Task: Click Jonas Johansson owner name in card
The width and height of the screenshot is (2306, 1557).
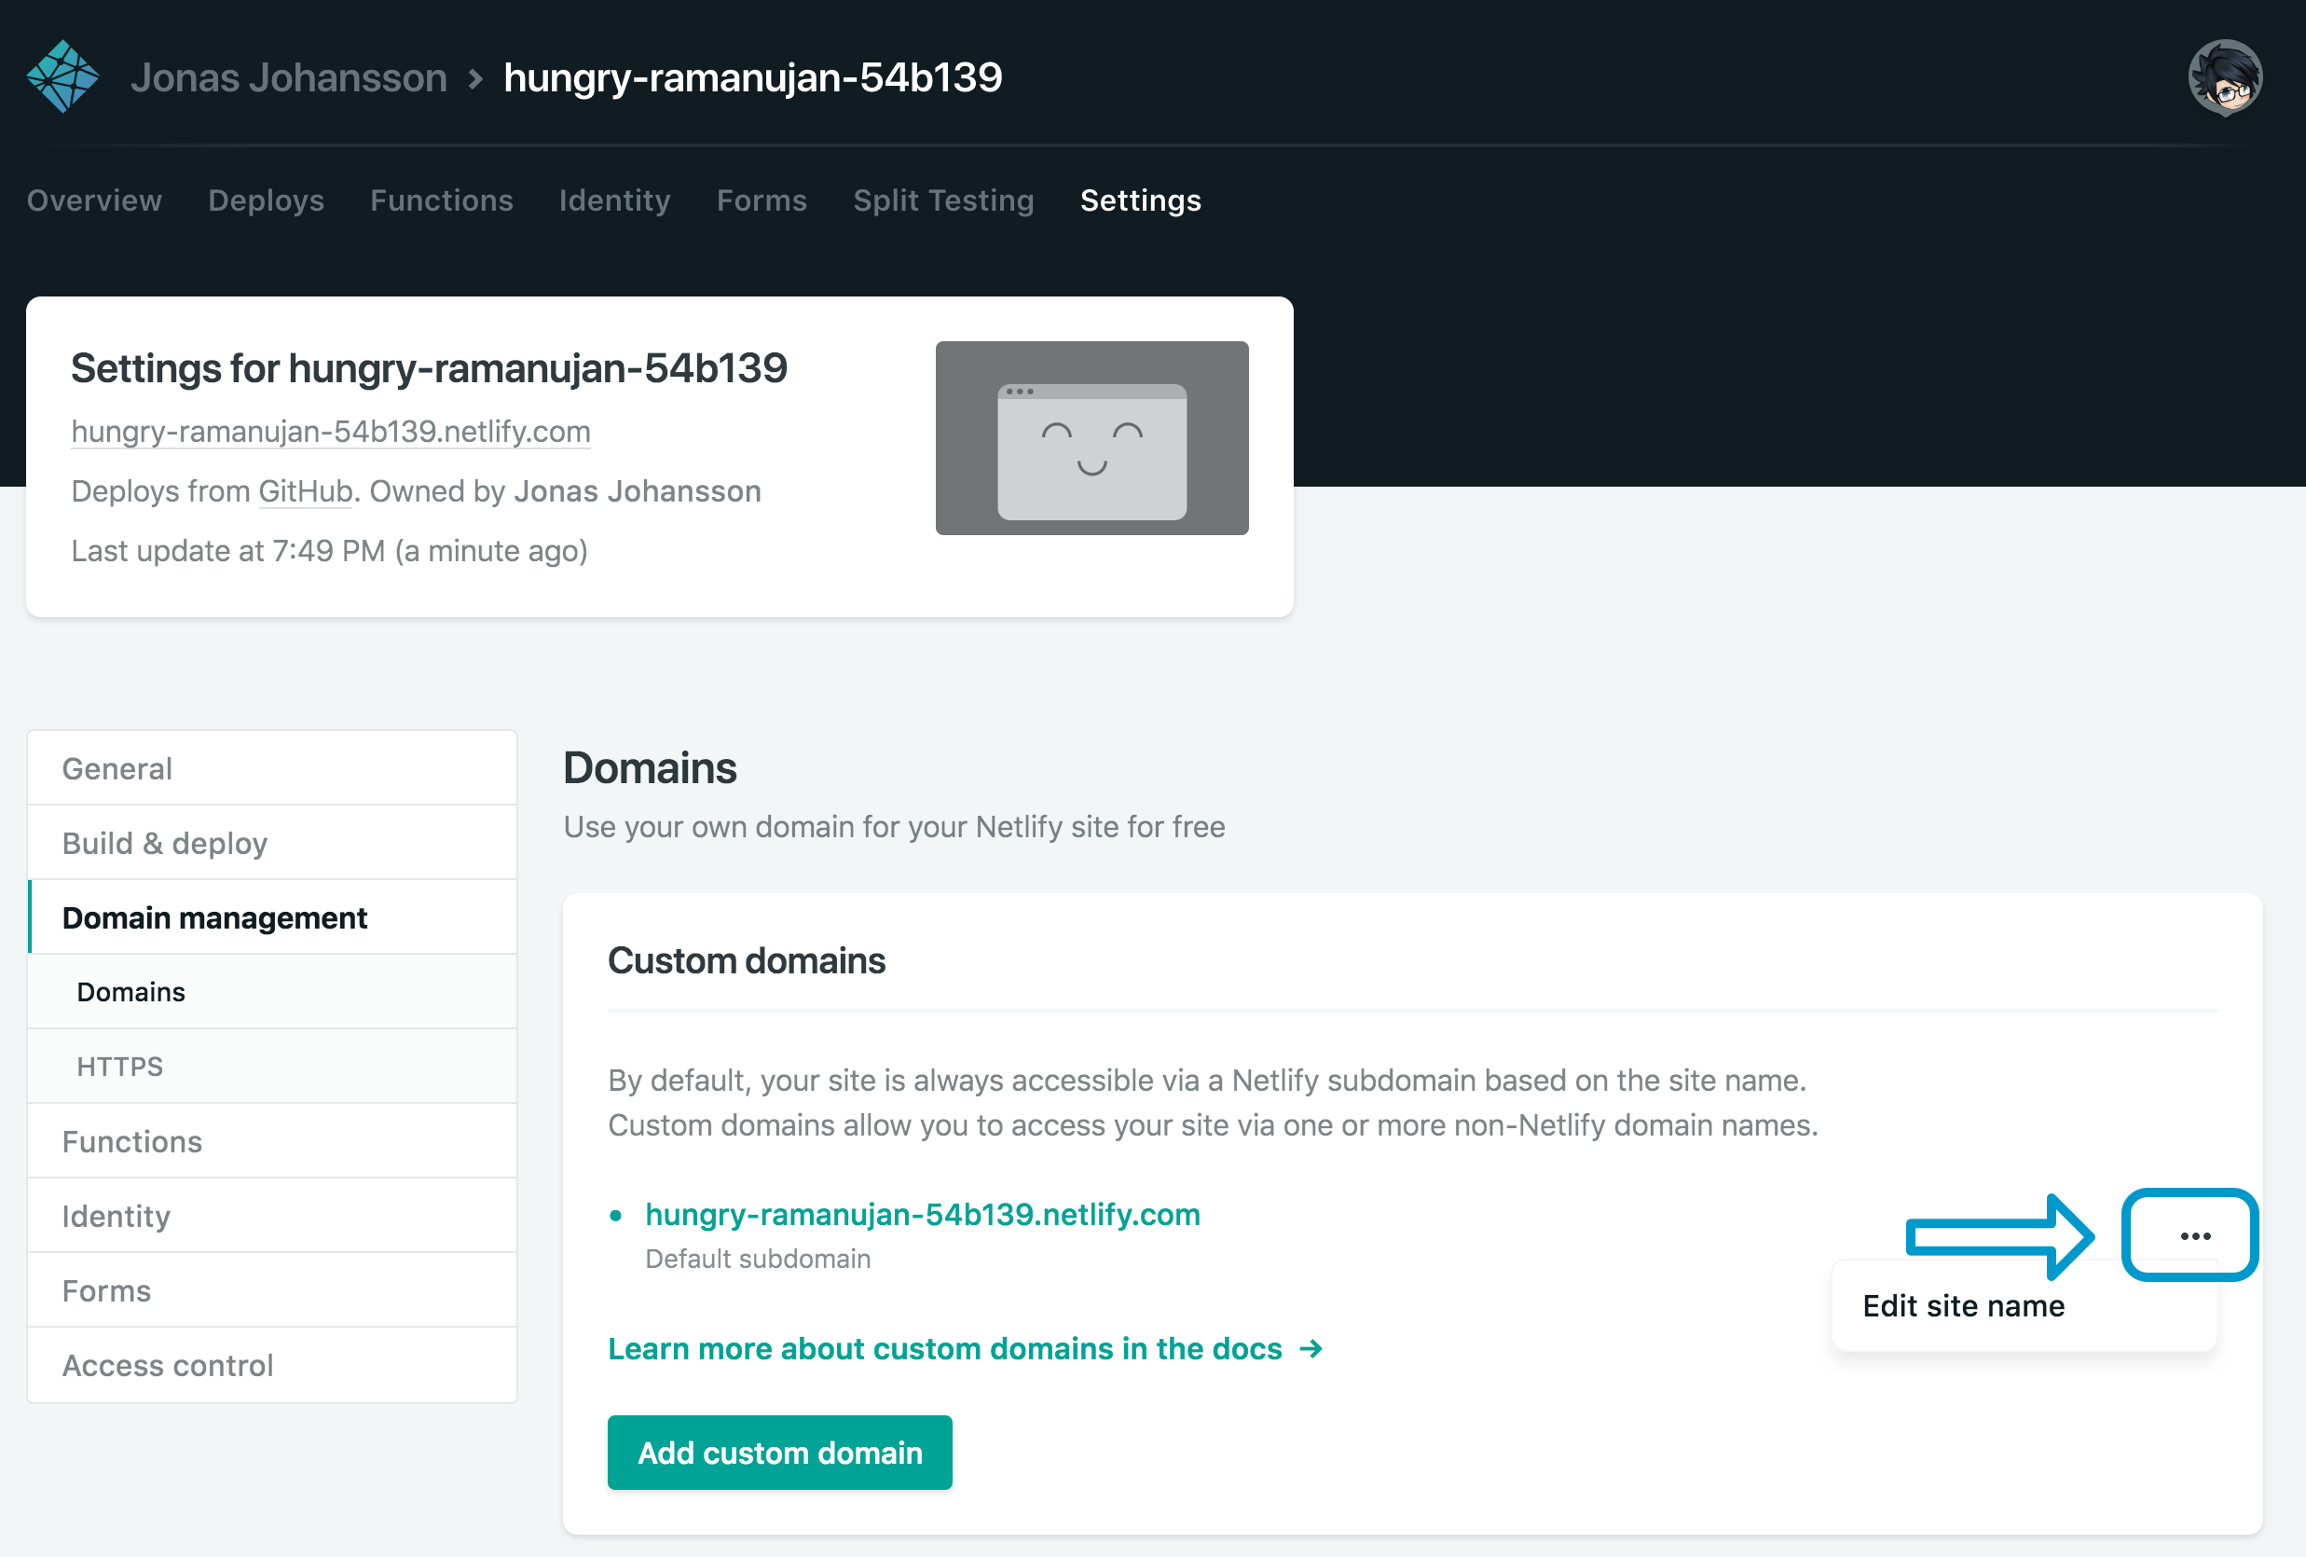Action: (x=637, y=491)
